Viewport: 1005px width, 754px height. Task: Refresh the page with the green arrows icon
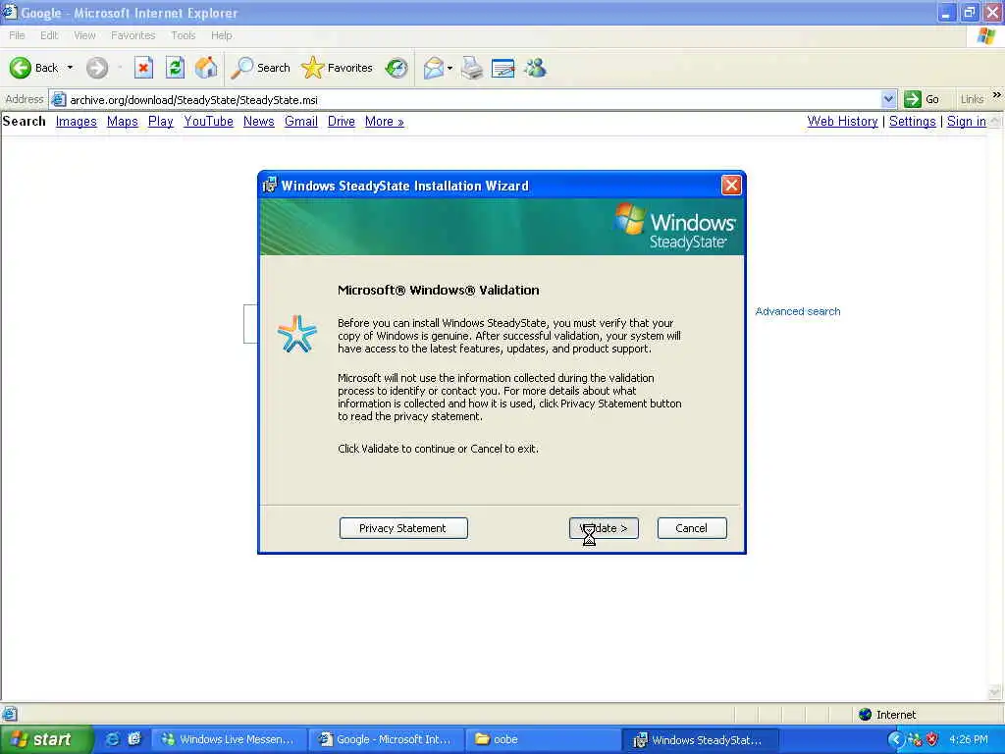pos(175,68)
